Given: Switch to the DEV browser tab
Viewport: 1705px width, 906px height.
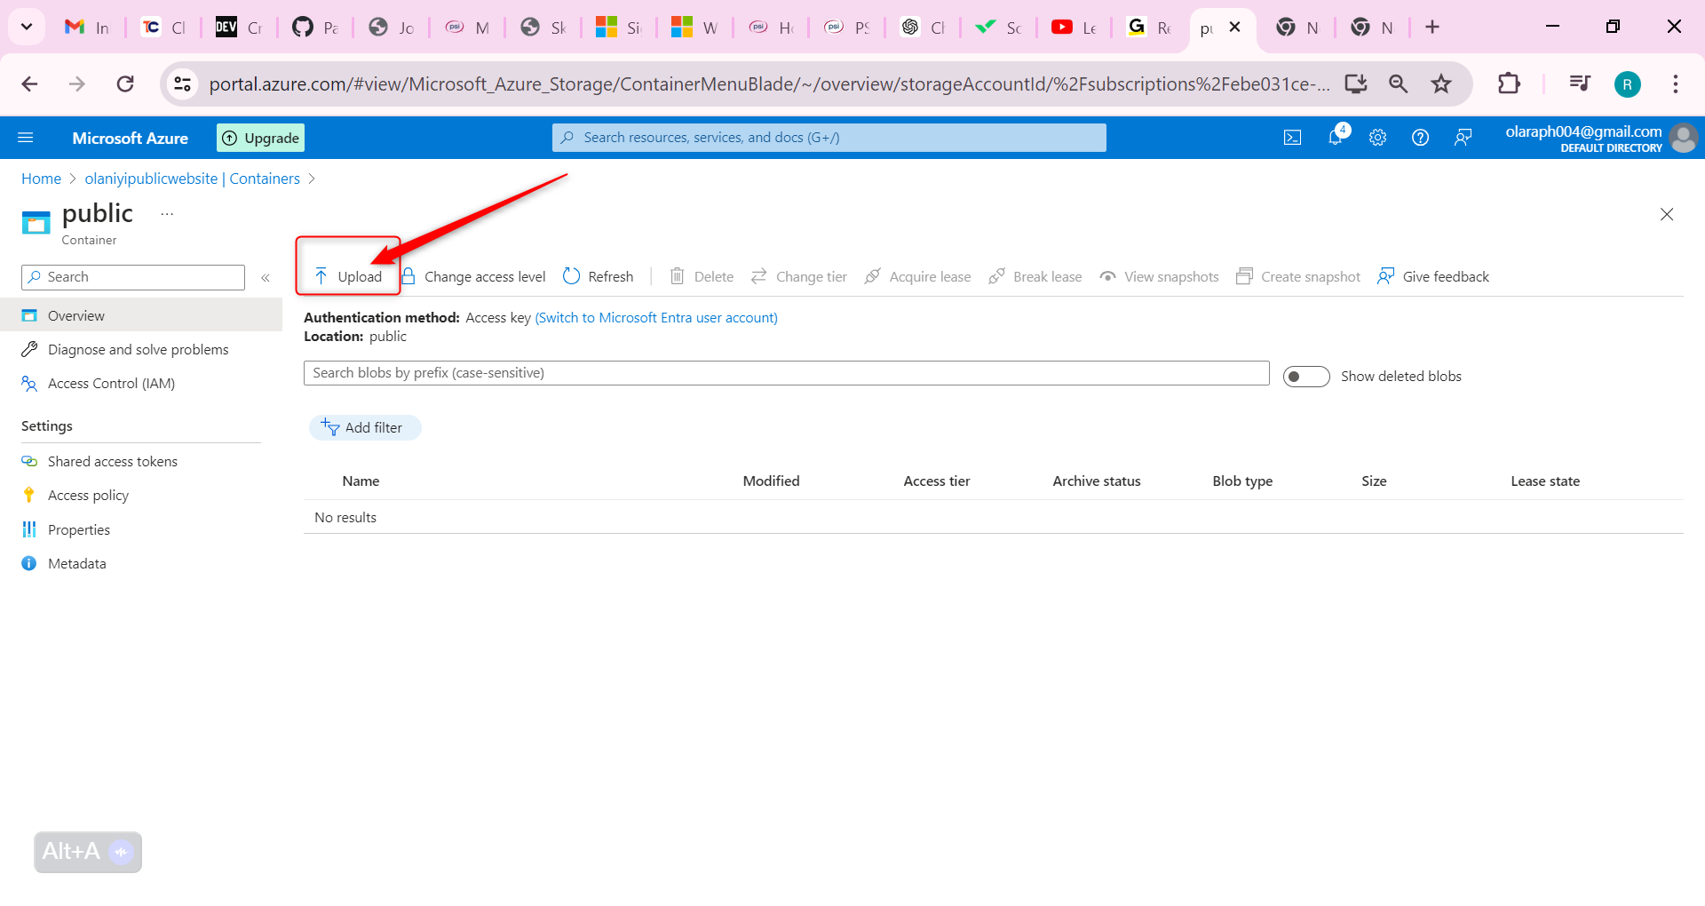Looking at the screenshot, I should point(240,28).
